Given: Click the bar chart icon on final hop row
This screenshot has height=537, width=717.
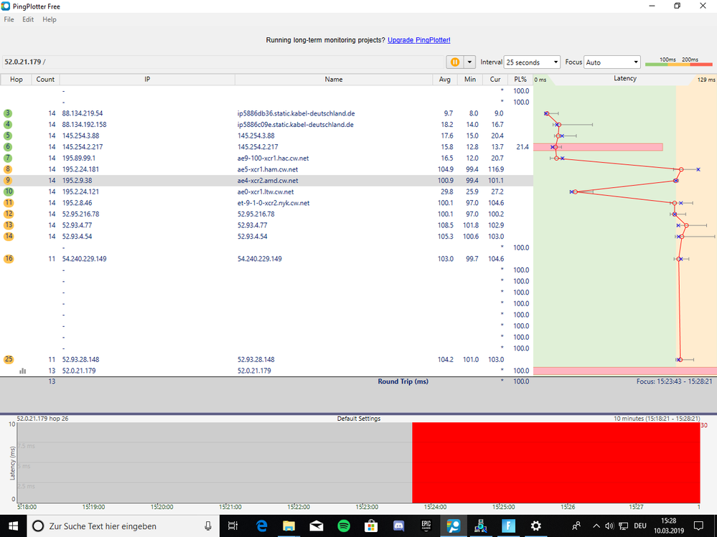Looking at the screenshot, I should point(22,371).
